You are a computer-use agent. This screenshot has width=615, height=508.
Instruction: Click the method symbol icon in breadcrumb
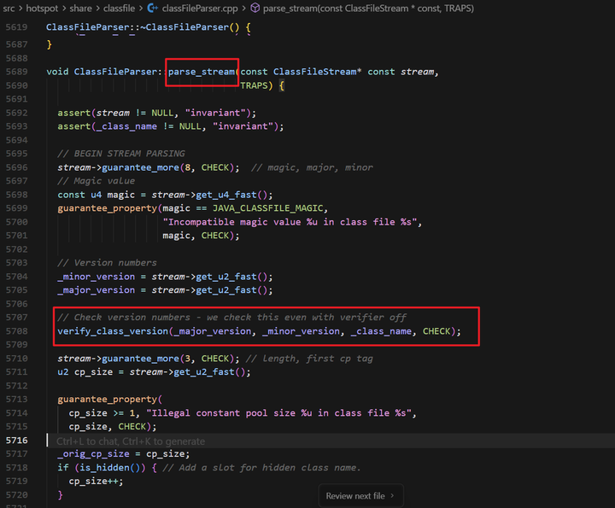pos(255,9)
